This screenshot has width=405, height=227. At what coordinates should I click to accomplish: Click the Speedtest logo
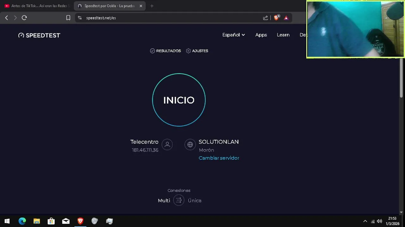point(39,35)
